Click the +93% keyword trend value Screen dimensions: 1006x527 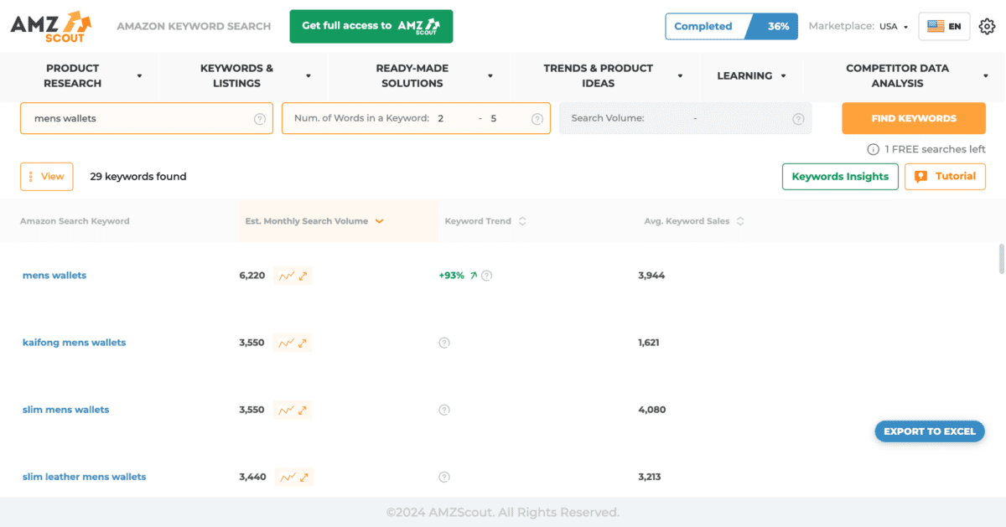pyautogui.click(x=451, y=276)
